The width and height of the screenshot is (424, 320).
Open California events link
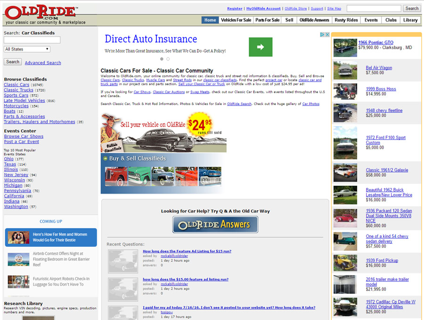point(14,196)
